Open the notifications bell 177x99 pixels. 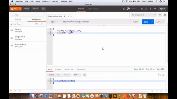tap(150, 9)
